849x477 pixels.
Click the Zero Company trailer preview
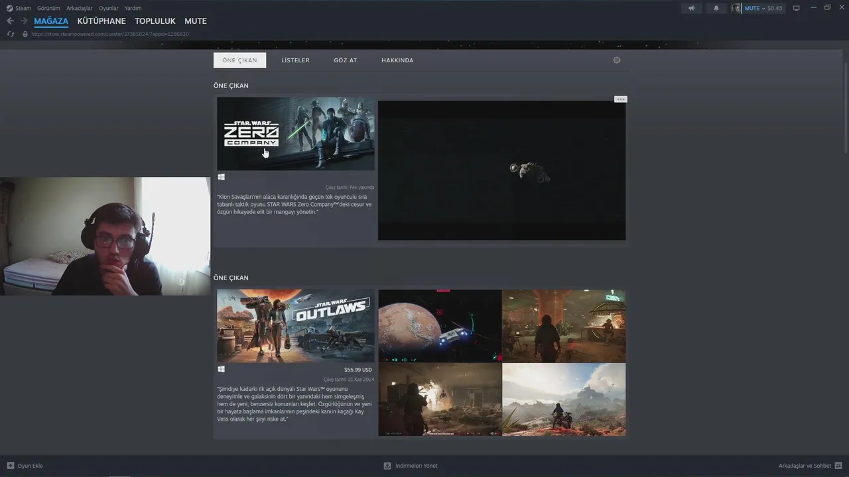tap(501, 170)
